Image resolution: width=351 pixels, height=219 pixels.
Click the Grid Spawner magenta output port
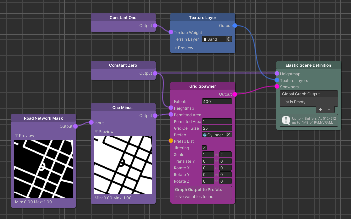(x=235, y=94)
